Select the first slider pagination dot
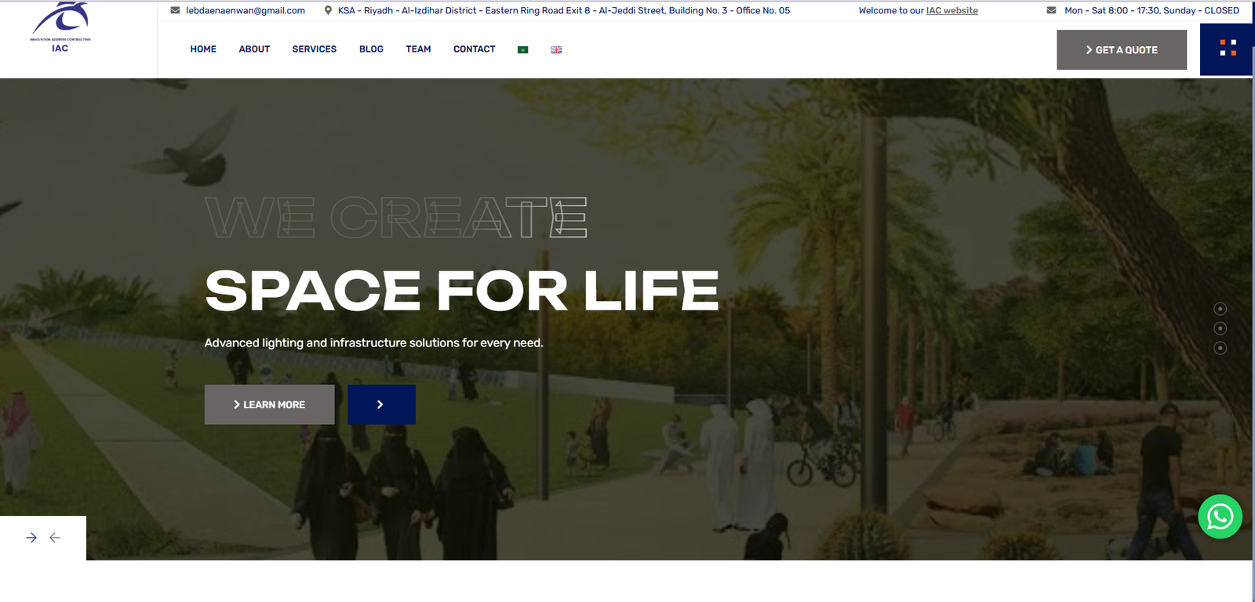This screenshot has height=602, width=1255. pyautogui.click(x=1220, y=309)
